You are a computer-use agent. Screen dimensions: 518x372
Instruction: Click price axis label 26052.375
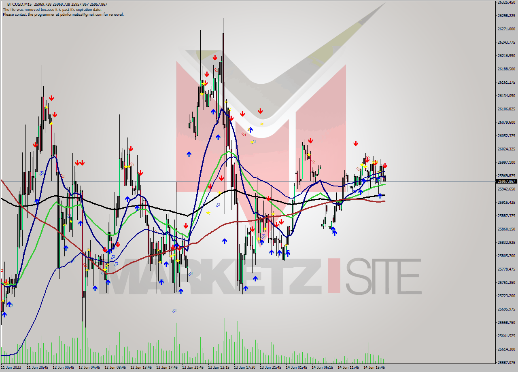point(506,135)
